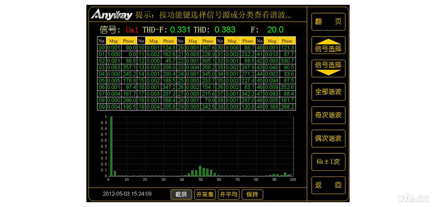The height and width of the screenshot is (207, 436).
Task: Select the 1.000 magnitude cell in row 01
Action: 113,54
